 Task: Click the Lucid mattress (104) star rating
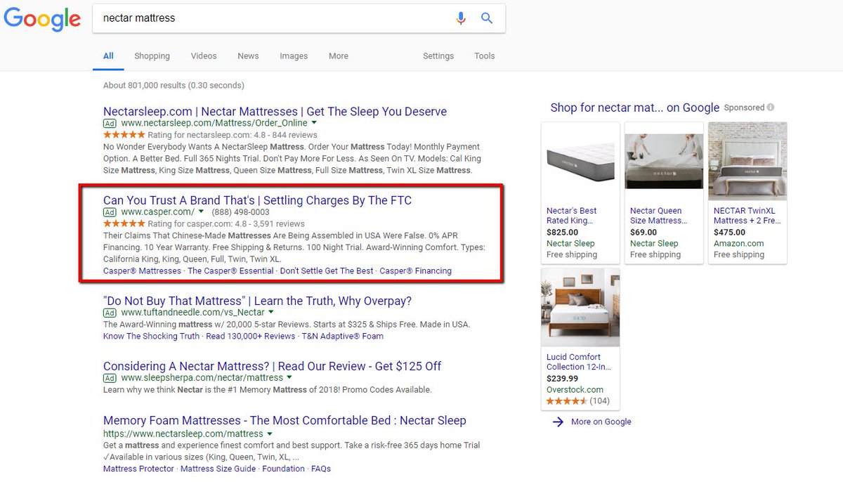click(x=567, y=401)
